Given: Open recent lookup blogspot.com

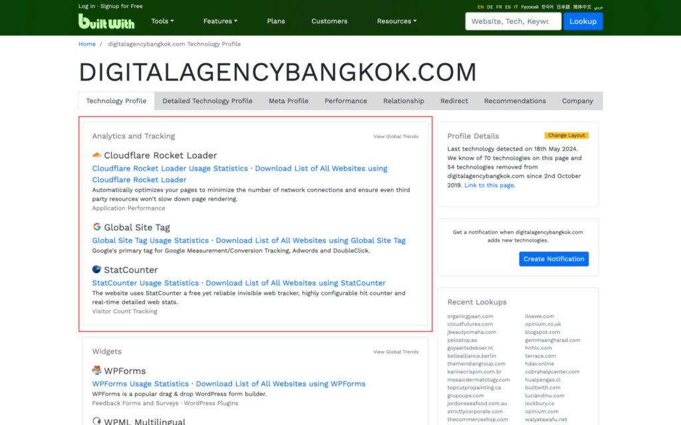Looking at the screenshot, I should point(543,332).
